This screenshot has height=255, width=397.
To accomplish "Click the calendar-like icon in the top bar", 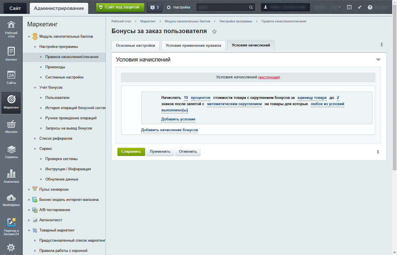I will click(x=349, y=7).
